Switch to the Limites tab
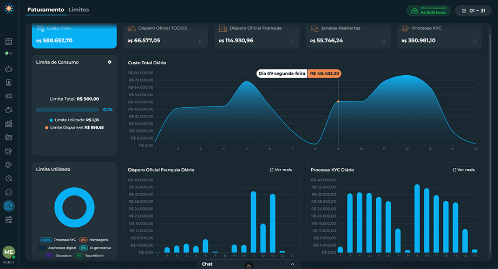 (78, 10)
